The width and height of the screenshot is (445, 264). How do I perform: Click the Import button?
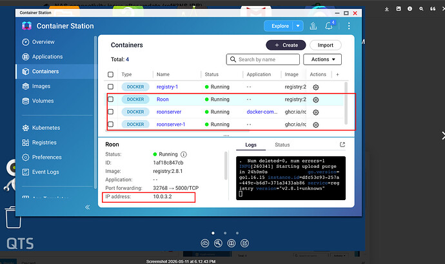click(326, 45)
